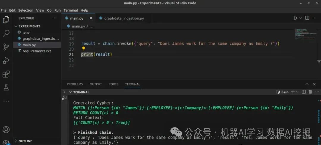Switch to the PROBLEMS panel tab

(x=75, y=84)
